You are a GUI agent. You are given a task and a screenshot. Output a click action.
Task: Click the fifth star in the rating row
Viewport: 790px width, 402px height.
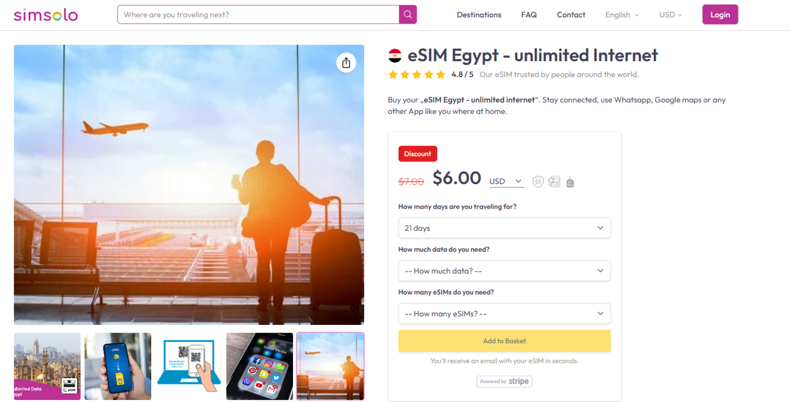coord(441,74)
